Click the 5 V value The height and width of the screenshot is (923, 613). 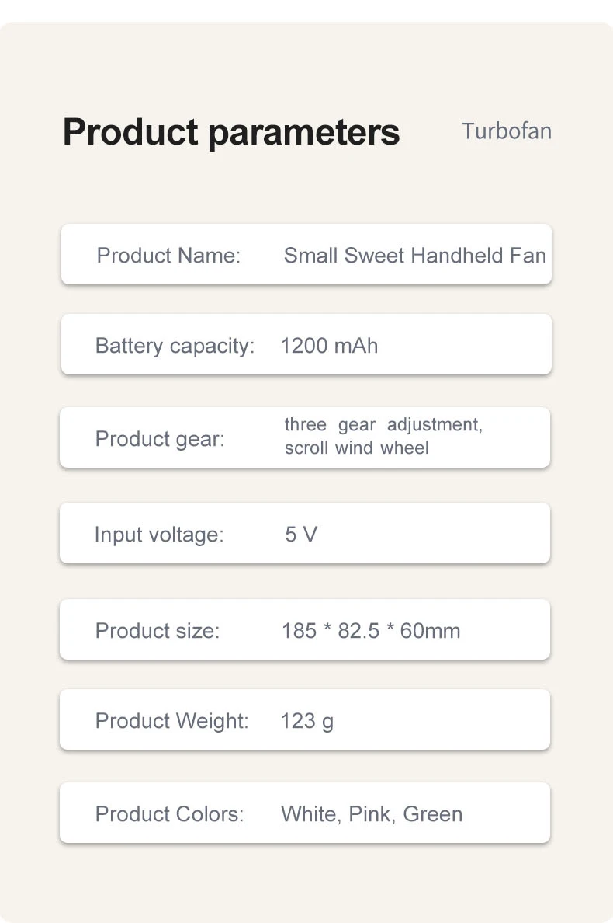tap(301, 535)
